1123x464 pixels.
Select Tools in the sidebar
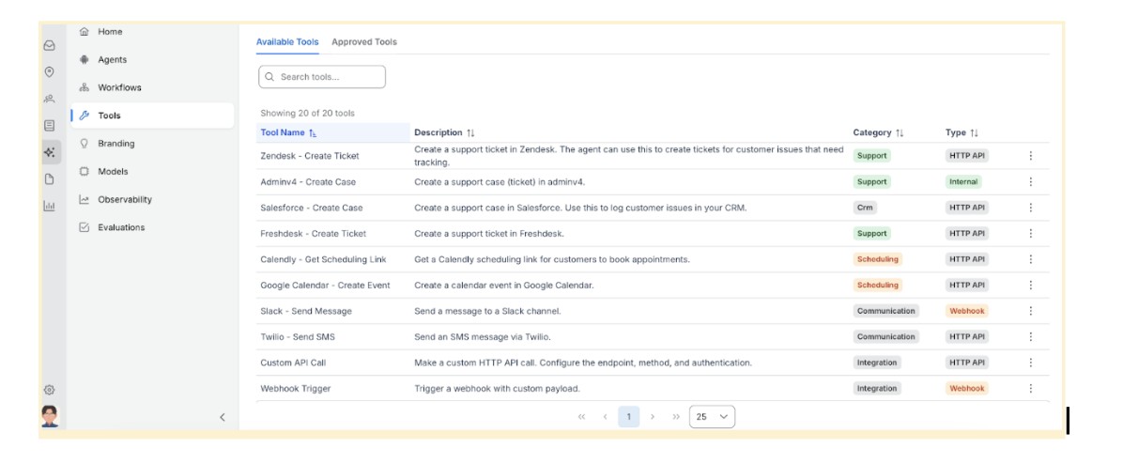152,116
